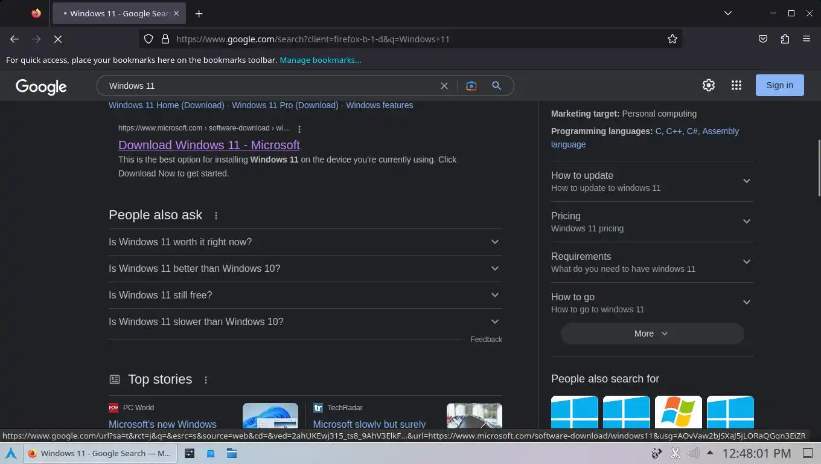Viewport: 821px width, 464px height.
Task: Stop loading the page
Action: click(x=58, y=39)
